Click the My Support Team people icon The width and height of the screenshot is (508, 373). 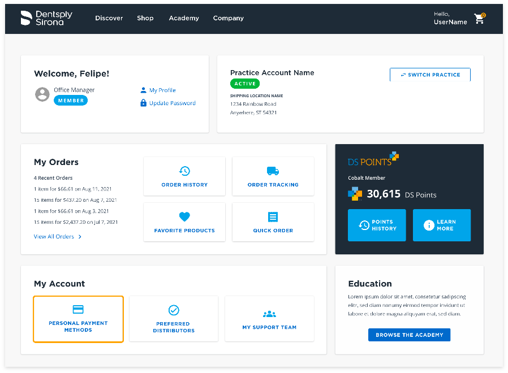pos(269,314)
